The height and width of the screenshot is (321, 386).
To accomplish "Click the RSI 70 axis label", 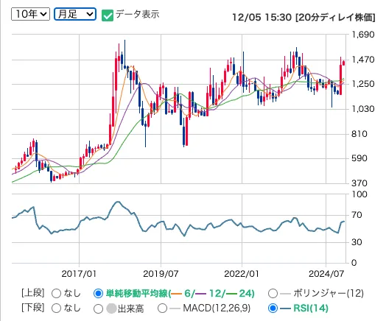I will pos(357,215).
